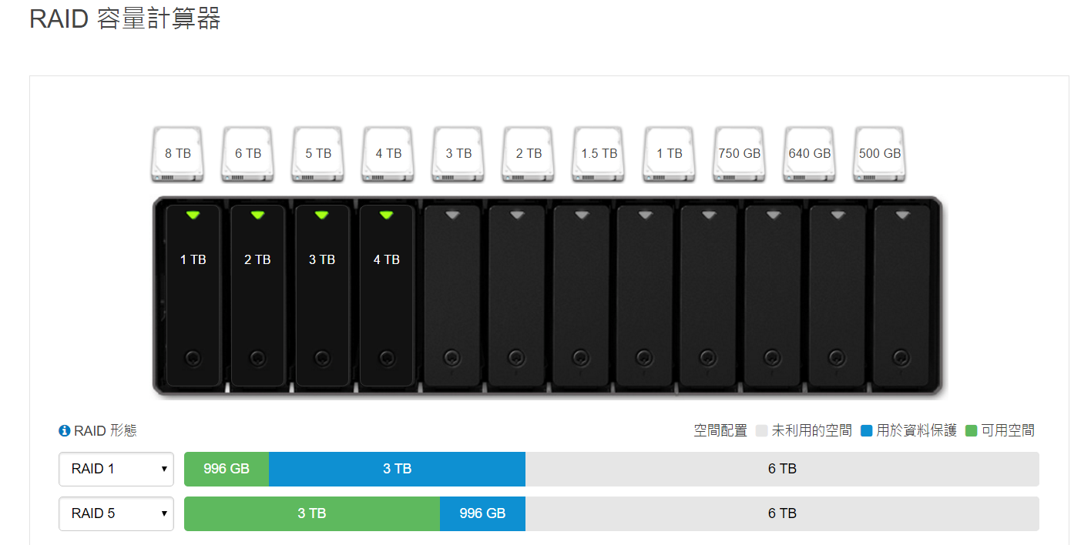The width and height of the screenshot is (1091, 545).
Task: Click the 640 GB hard drive icon
Action: pos(810,154)
